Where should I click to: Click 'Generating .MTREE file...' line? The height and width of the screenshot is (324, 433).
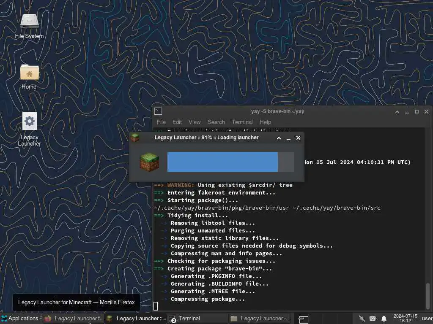(213, 291)
